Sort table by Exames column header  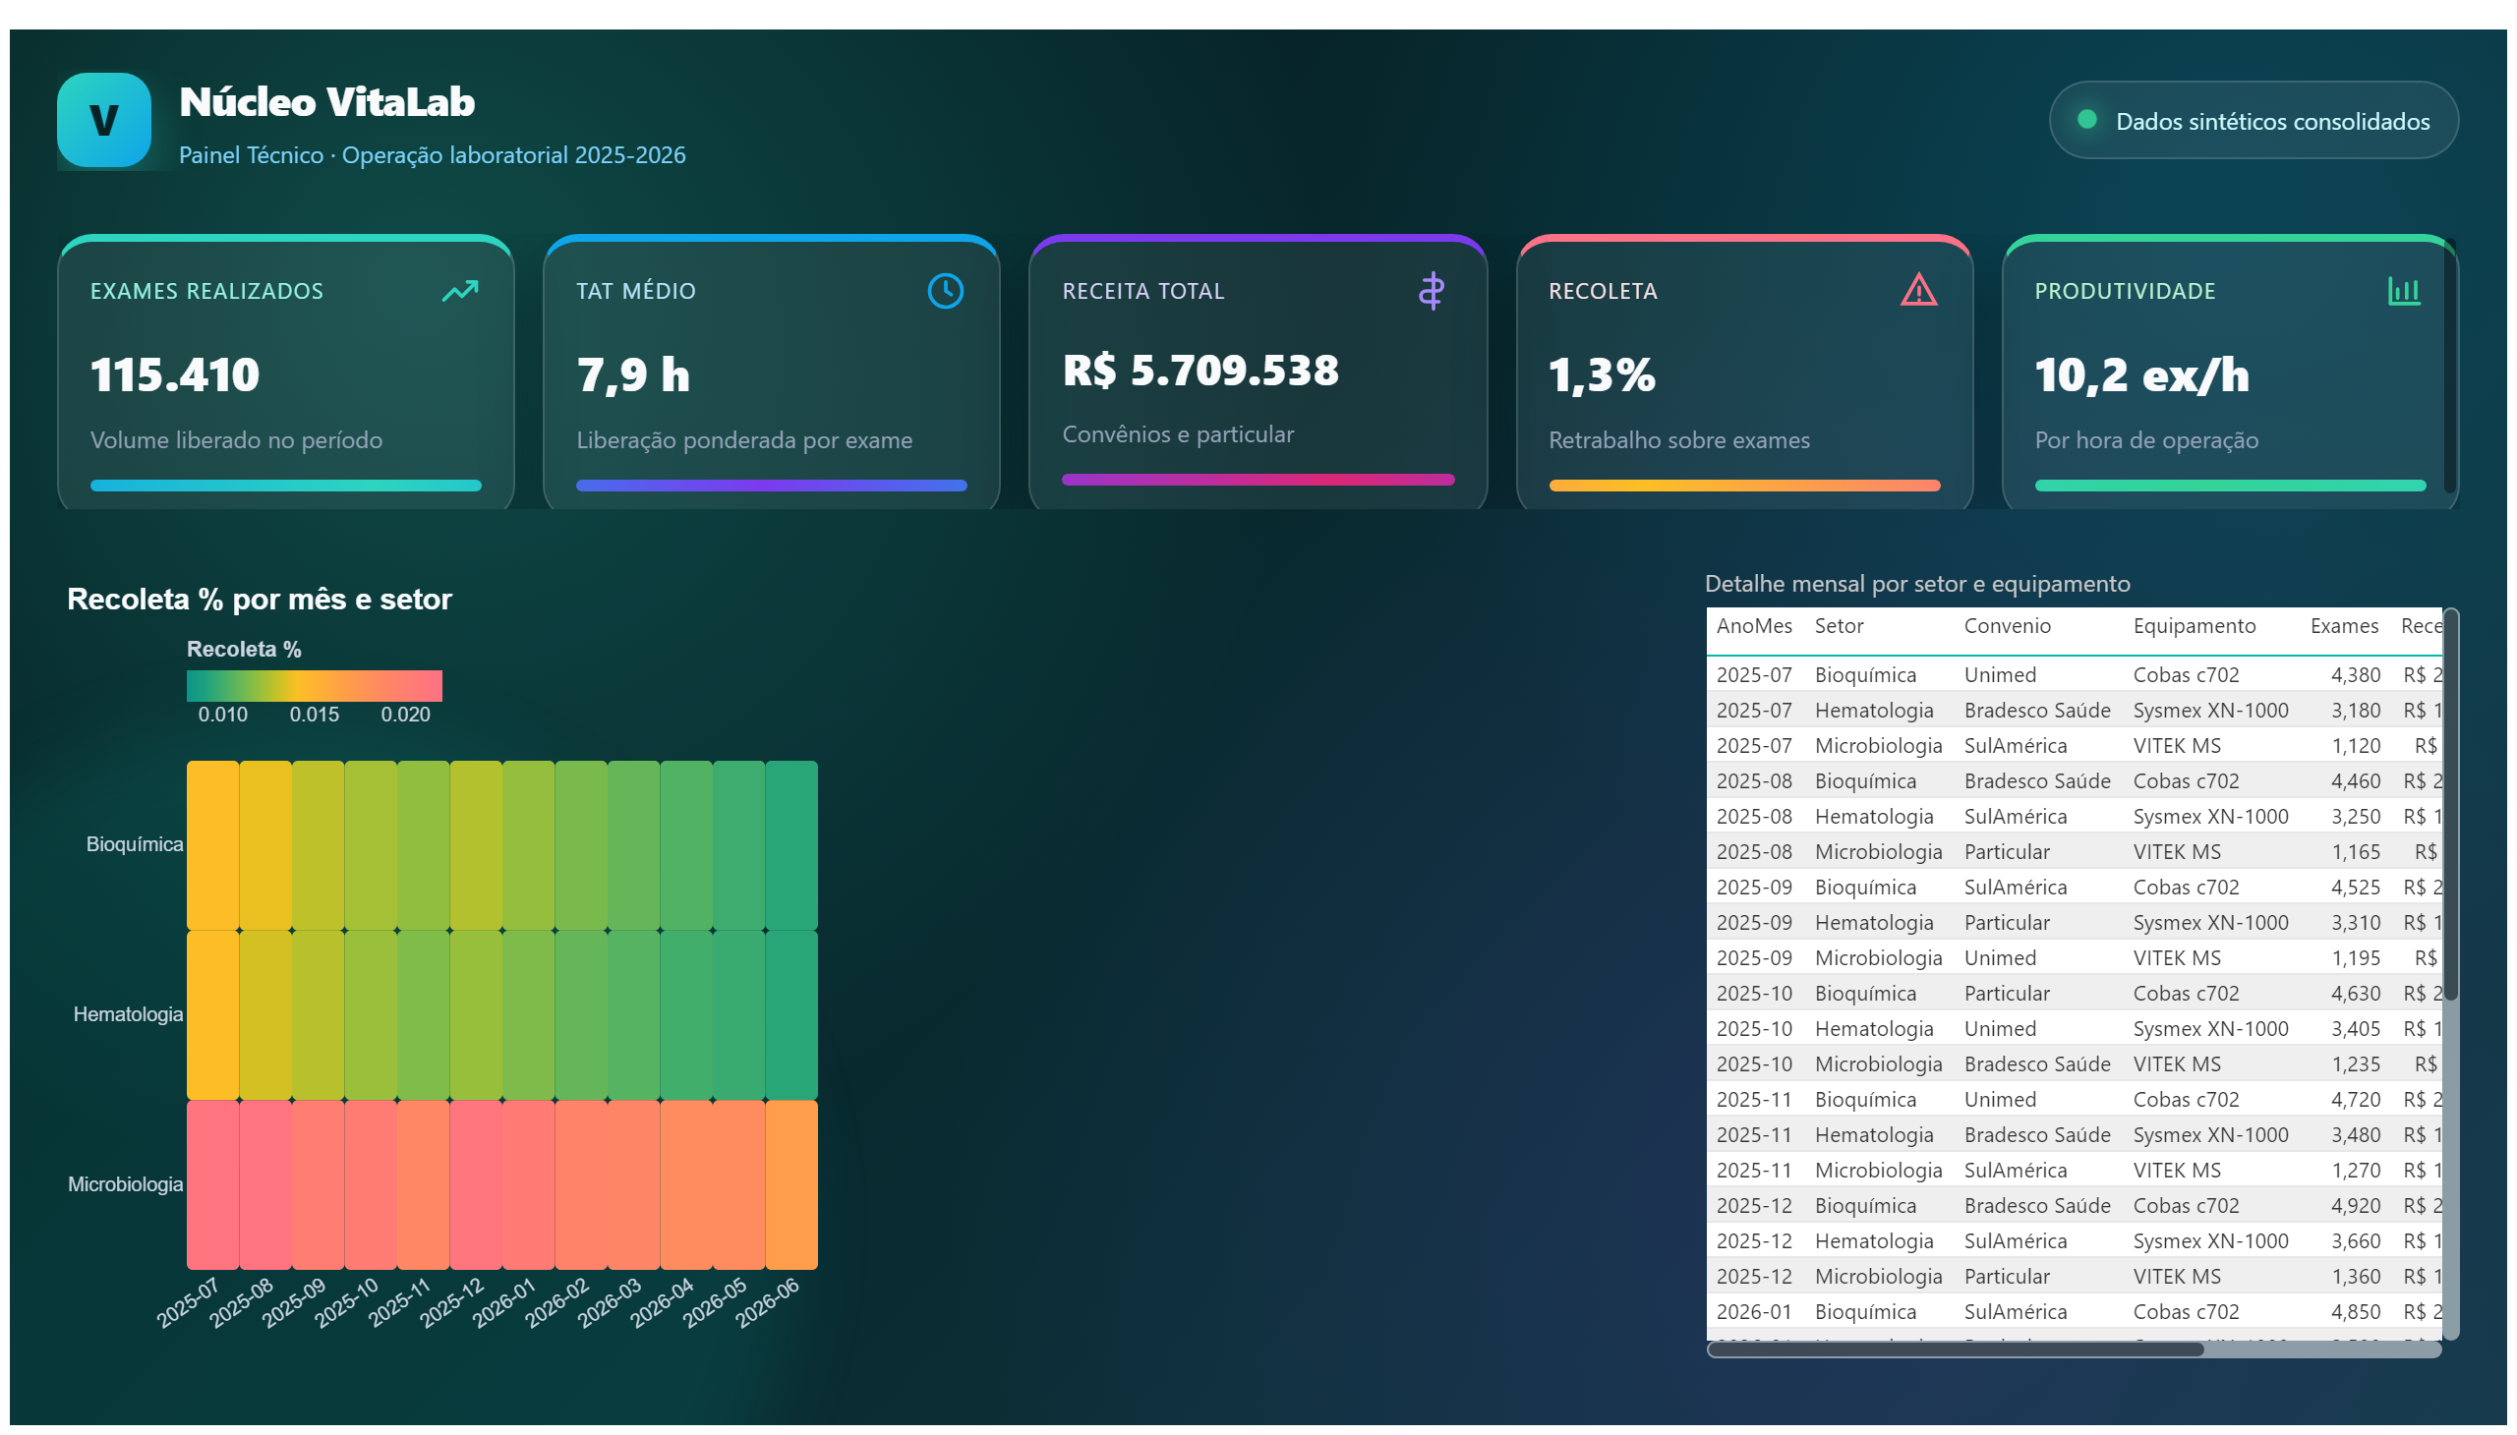pyautogui.click(x=2343, y=626)
